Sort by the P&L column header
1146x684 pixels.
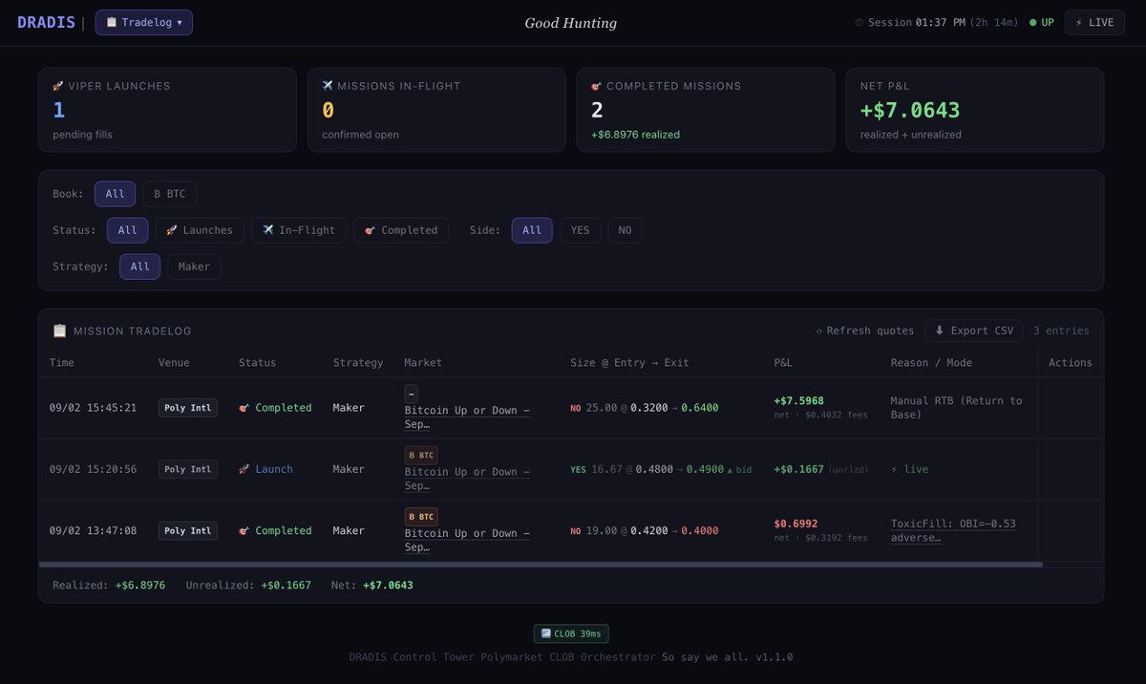[x=783, y=362]
